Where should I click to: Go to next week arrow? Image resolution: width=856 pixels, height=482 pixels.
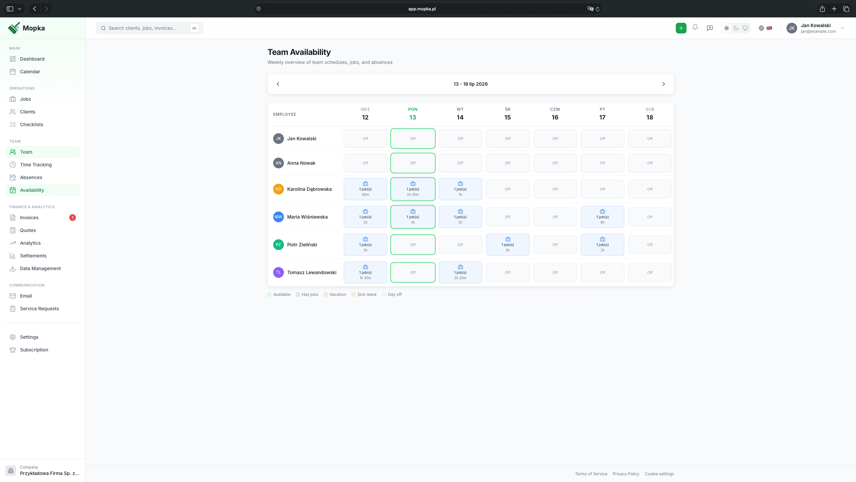(x=664, y=84)
